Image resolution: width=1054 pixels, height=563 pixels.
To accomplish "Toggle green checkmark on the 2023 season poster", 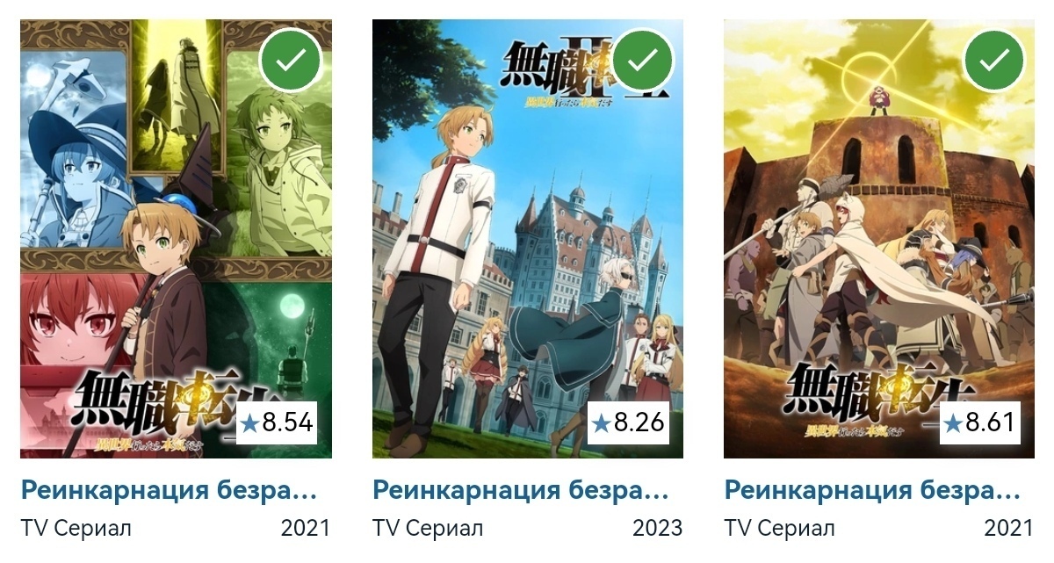I will pos(643,61).
